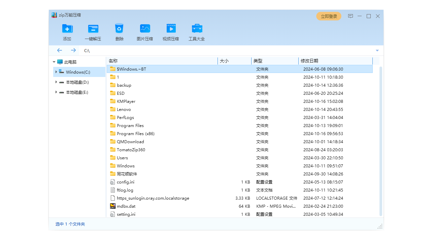Screen dimensions: 431x242
Task: Sort files by the 修改日期 column
Action: pyautogui.click(x=310, y=61)
